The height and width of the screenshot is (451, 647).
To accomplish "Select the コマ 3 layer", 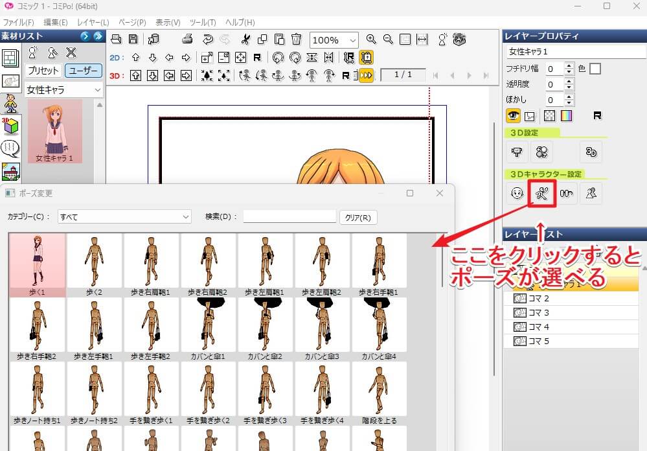I will coord(571,312).
